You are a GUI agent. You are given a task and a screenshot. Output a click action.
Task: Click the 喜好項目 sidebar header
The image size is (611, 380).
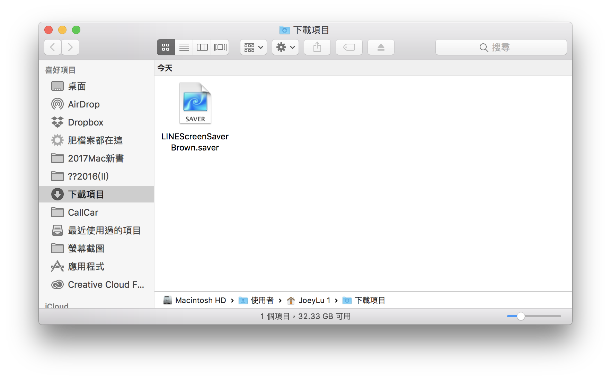click(60, 70)
